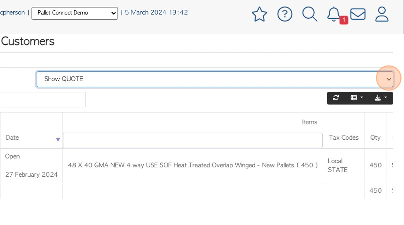This screenshot has height=225, width=404.
Task: Click the Items column header
Action: coord(310,122)
